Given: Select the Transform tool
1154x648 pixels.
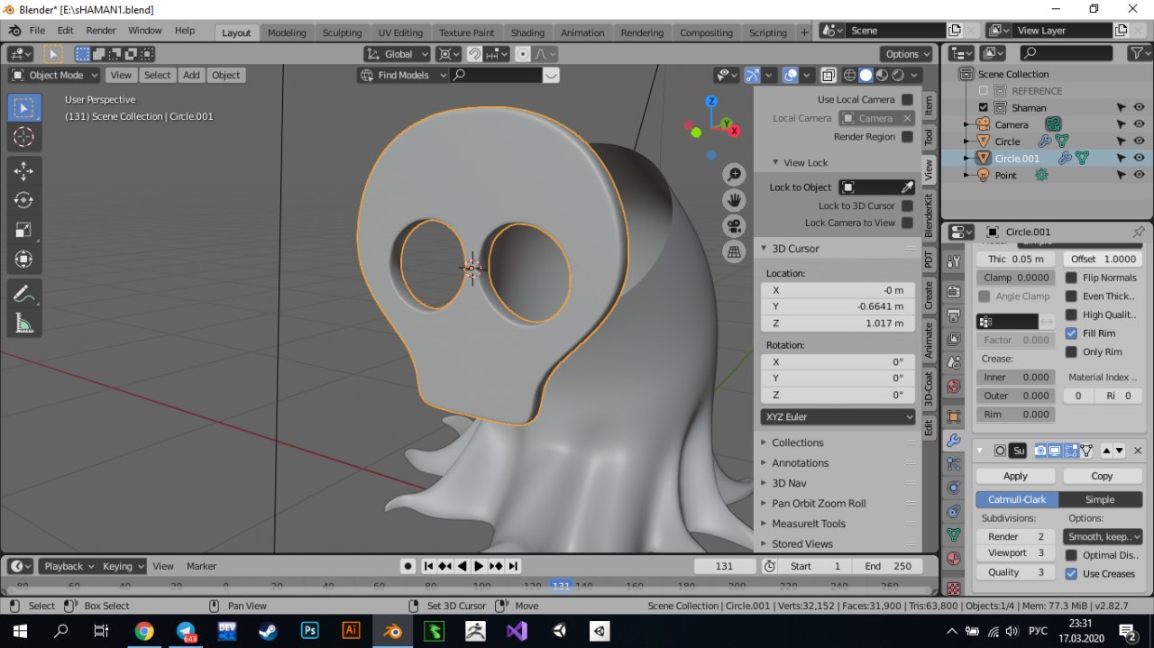Looking at the screenshot, I should click(x=23, y=260).
